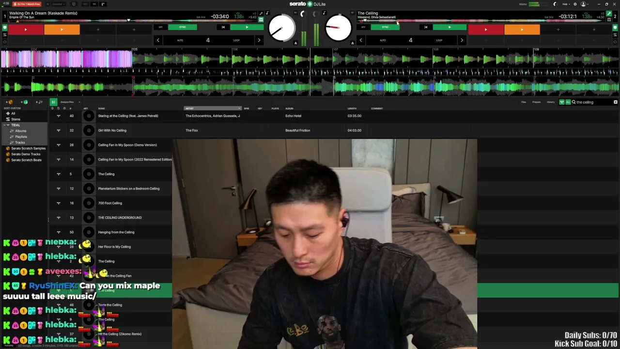The height and width of the screenshot is (349, 620).
Task: Sort library by the Album column
Action: tap(289, 108)
